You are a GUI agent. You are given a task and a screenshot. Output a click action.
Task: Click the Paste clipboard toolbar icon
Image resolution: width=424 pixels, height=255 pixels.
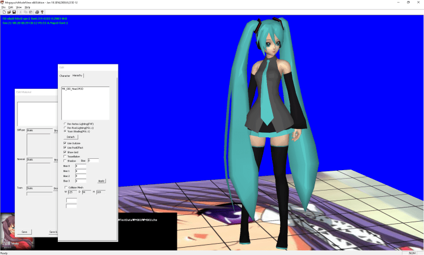[31, 12]
